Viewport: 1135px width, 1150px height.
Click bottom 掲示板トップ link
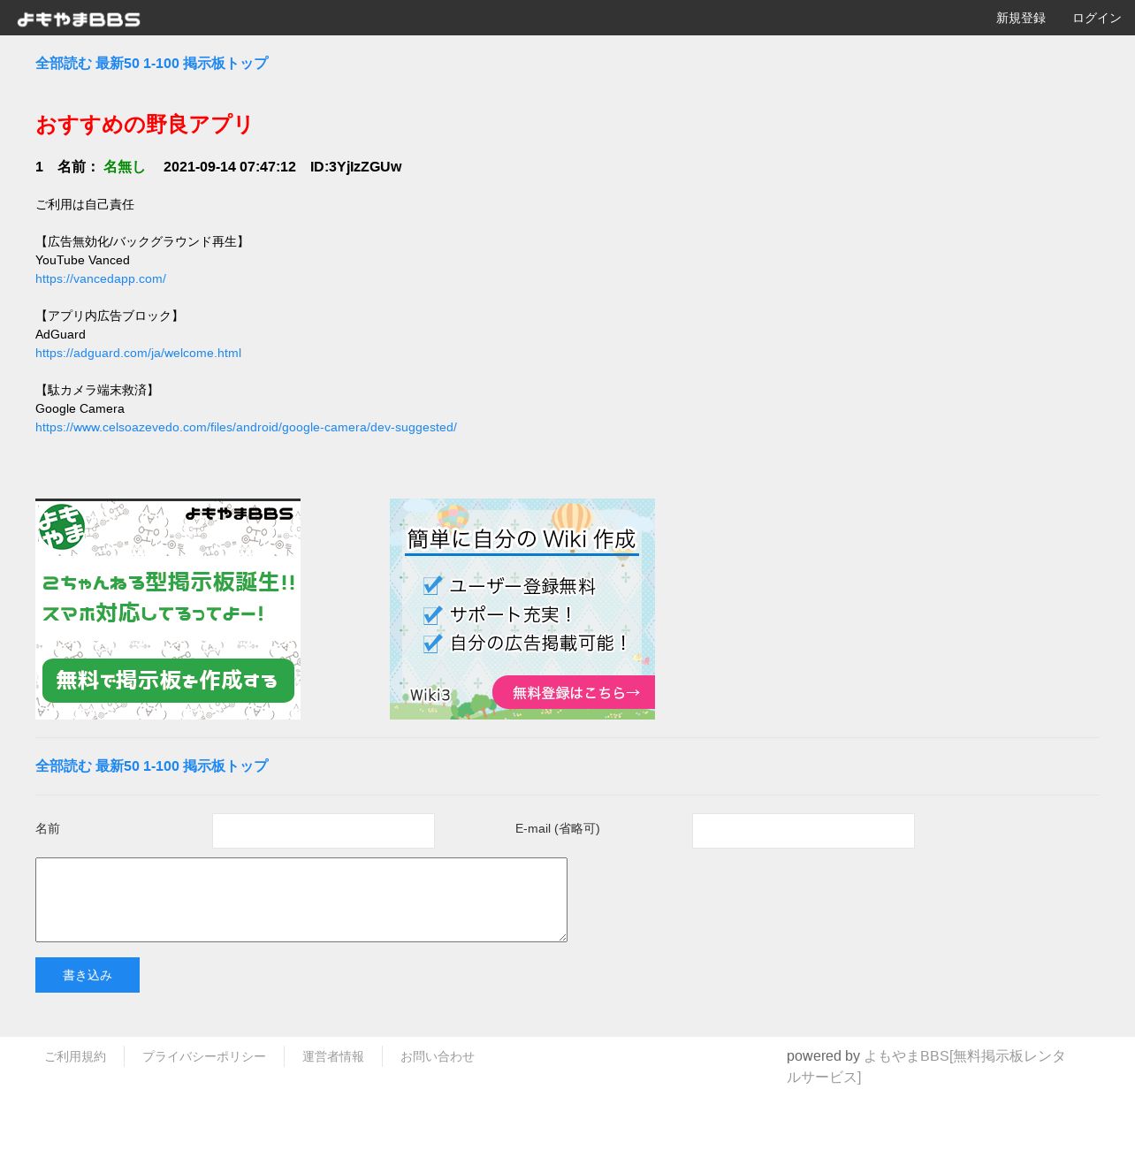[x=225, y=766]
